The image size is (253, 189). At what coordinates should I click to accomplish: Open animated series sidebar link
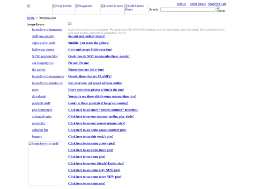pyautogui.click(x=42, y=117)
